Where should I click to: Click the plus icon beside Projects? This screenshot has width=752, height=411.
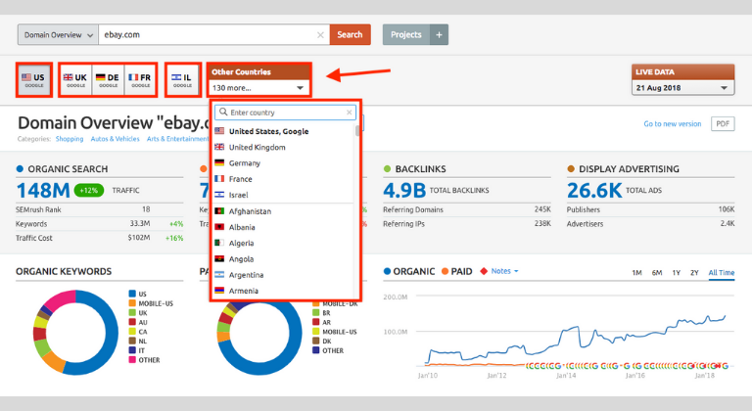440,35
